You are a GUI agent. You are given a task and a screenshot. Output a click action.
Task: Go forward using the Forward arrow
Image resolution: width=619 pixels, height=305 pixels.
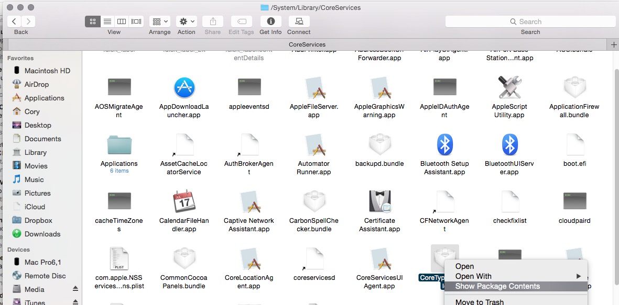28,21
